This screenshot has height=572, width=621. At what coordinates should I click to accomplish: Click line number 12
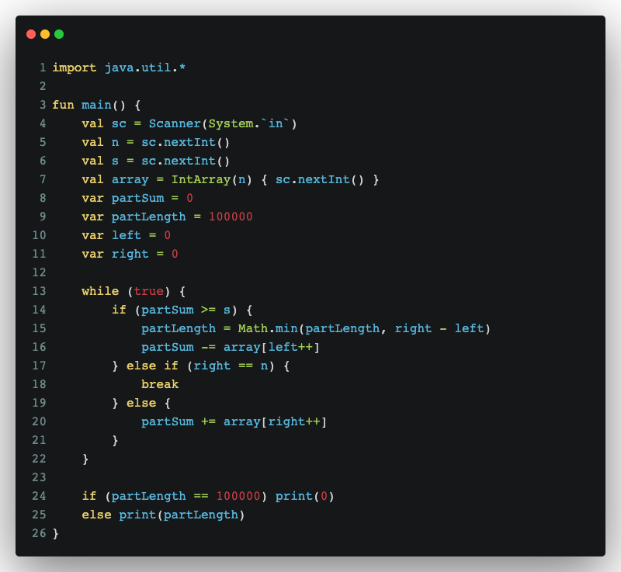pyautogui.click(x=40, y=272)
